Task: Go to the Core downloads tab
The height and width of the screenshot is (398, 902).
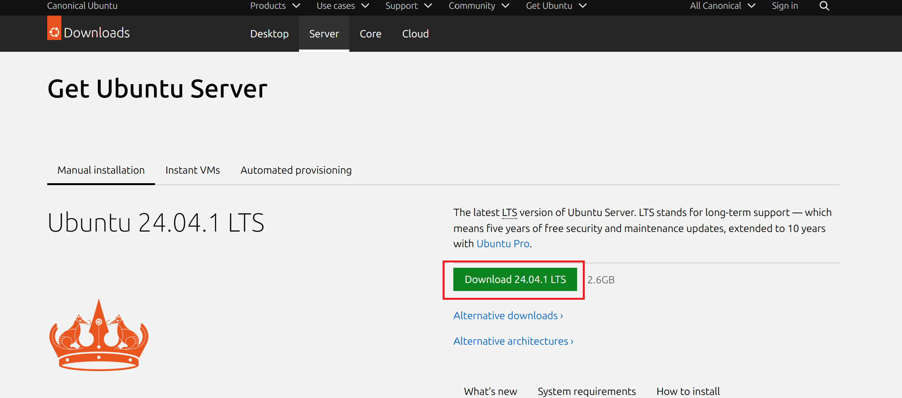Action: [x=371, y=34]
